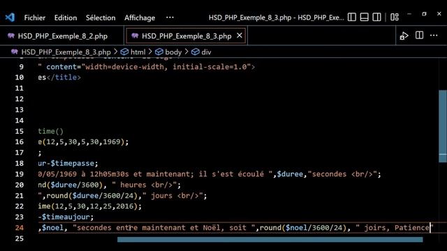This screenshot has height=251, width=447.
Task: Click " jours <br/>" on line 21
Action: (173, 195)
